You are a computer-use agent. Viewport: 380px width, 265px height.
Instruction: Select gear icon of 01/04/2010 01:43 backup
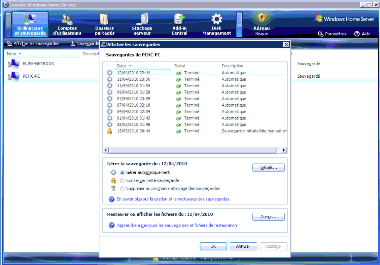click(x=110, y=118)
